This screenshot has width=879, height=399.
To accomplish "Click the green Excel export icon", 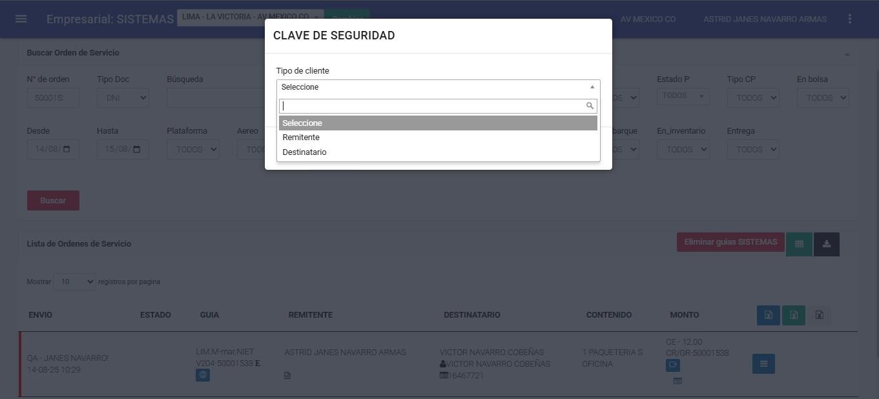I will [794, 315].
